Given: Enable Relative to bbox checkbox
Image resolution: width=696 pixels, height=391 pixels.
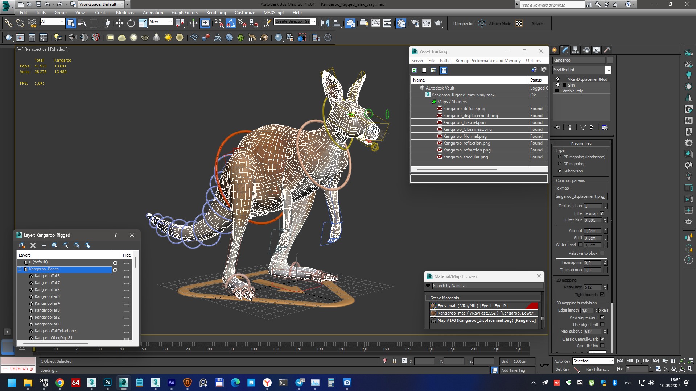Looking at the screenshot, I should (602, 253).
